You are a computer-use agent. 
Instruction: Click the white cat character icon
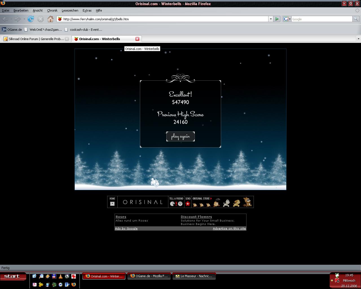pyautogui.click(x=226, y=203)
